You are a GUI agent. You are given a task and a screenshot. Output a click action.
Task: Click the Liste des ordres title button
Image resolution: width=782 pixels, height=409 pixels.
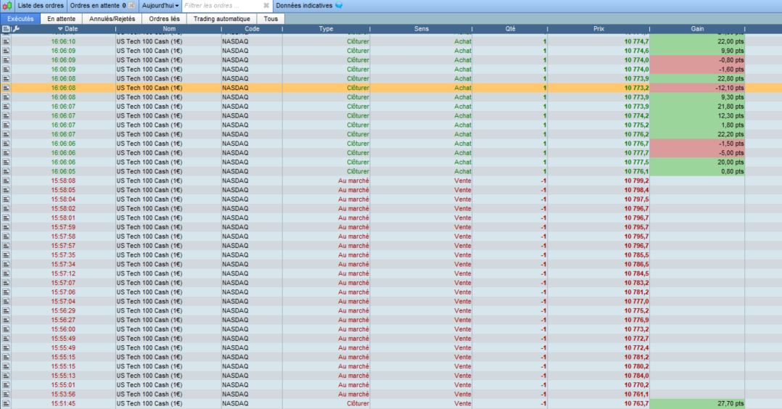tap(41, 6)
